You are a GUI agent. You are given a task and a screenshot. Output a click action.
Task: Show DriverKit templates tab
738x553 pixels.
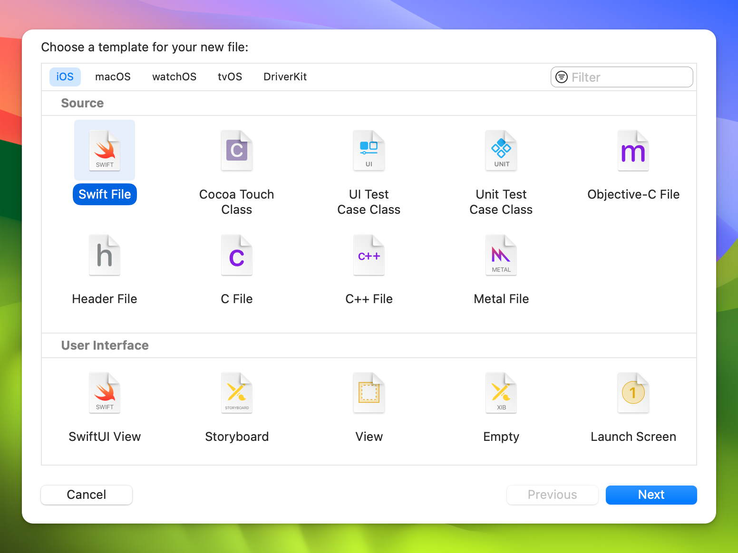pos(285,77)
